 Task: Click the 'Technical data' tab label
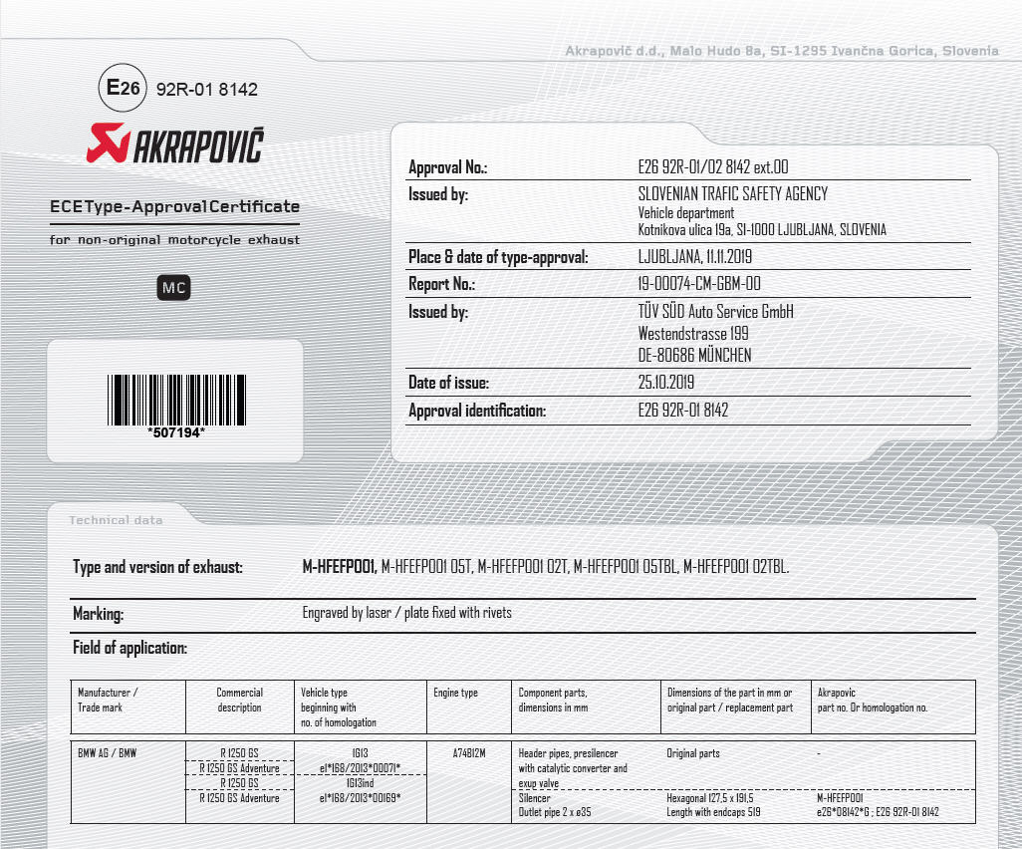[x=116, y=520]
